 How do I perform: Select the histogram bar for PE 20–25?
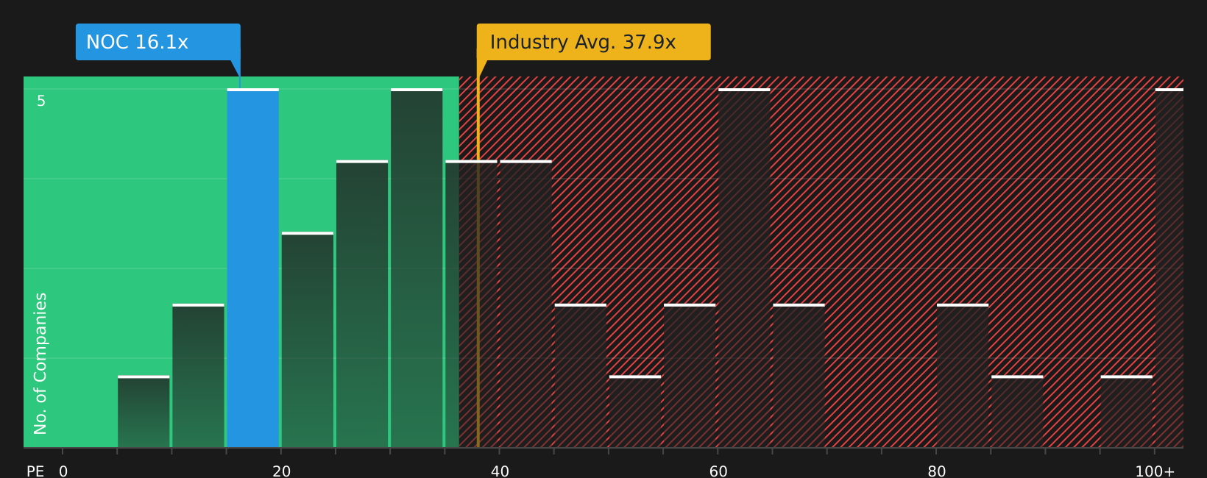click(308, 340)
